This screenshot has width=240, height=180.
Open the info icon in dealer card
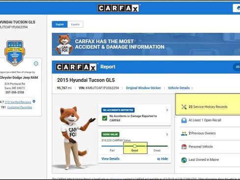(36, 63)
